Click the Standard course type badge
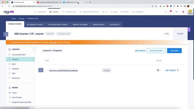Viewport: 194px width, 109px height. (50, 34)
